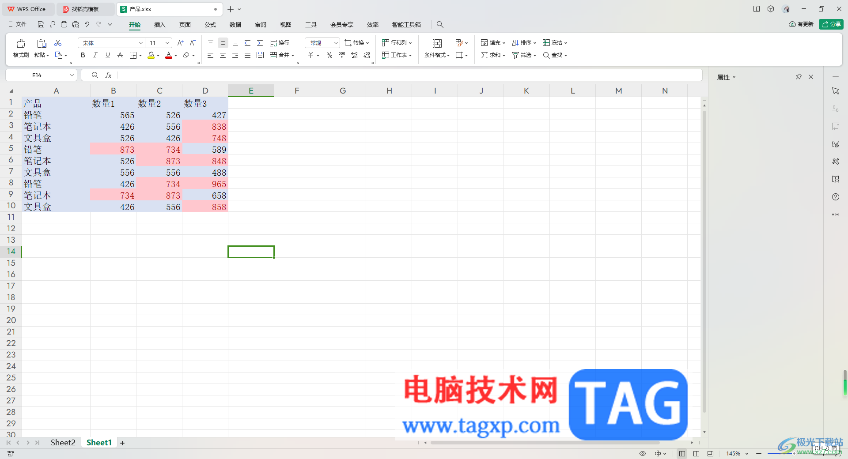
Task: Click the Undo arrow icon
Action: pos(87,24)
